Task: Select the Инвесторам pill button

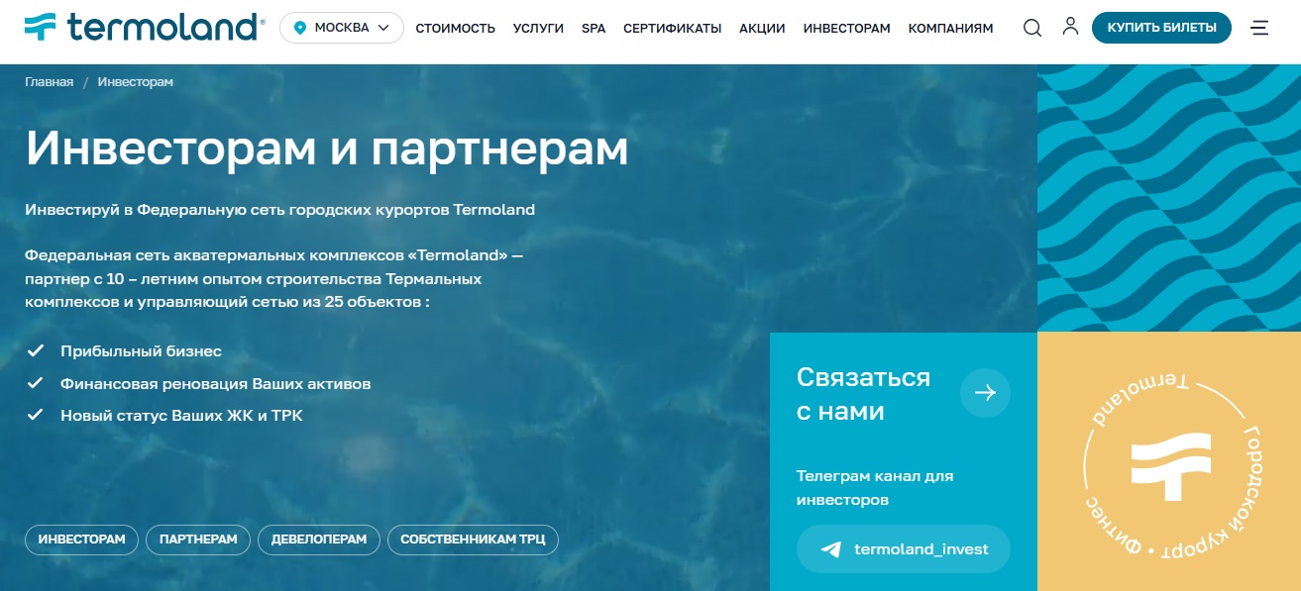Action: tap(81, 540)
